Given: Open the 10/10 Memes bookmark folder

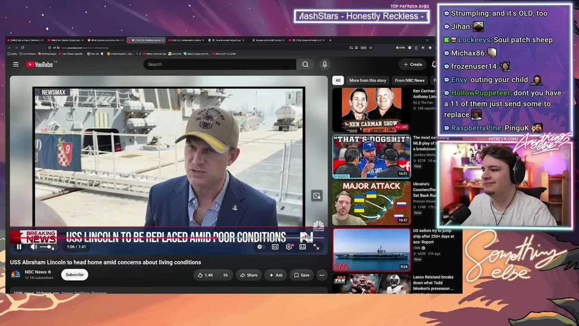Looking at the screenshot, I should coord(28,54).
